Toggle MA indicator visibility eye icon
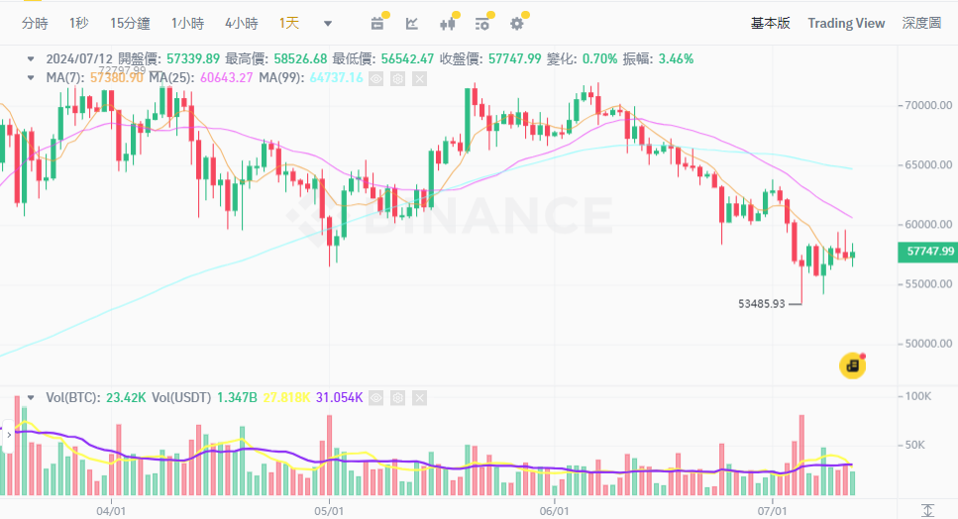 (375, 77)
